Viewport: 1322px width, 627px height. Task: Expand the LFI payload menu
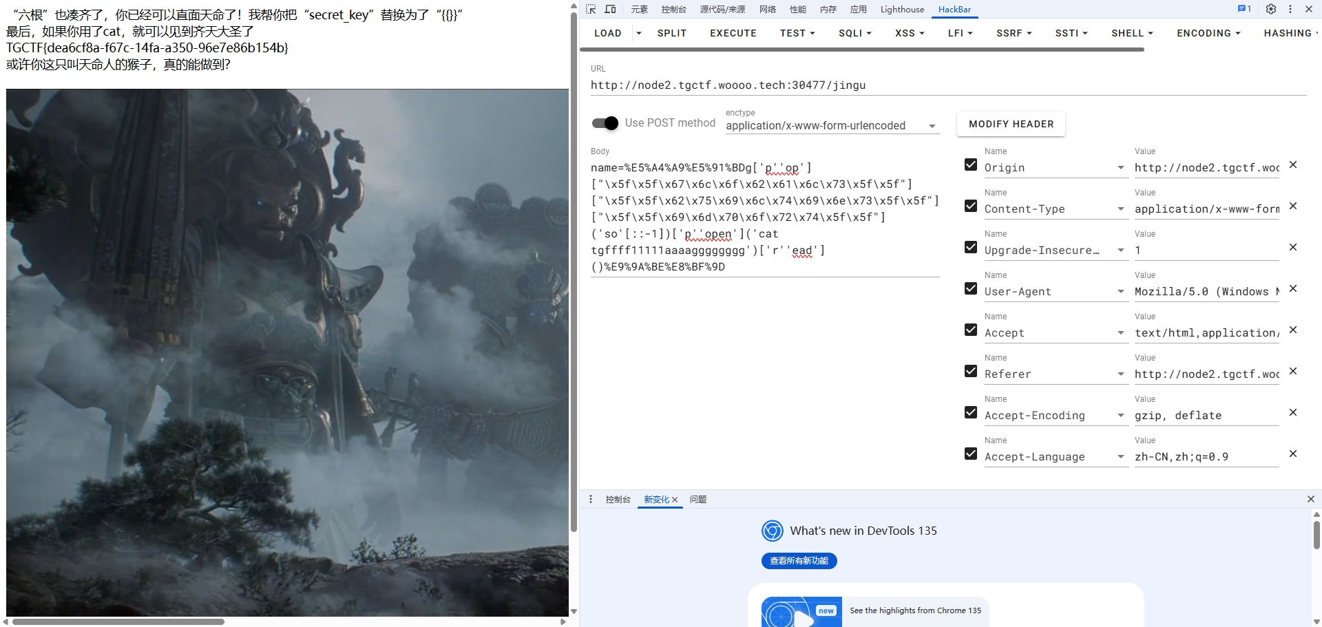pos(961,33)
